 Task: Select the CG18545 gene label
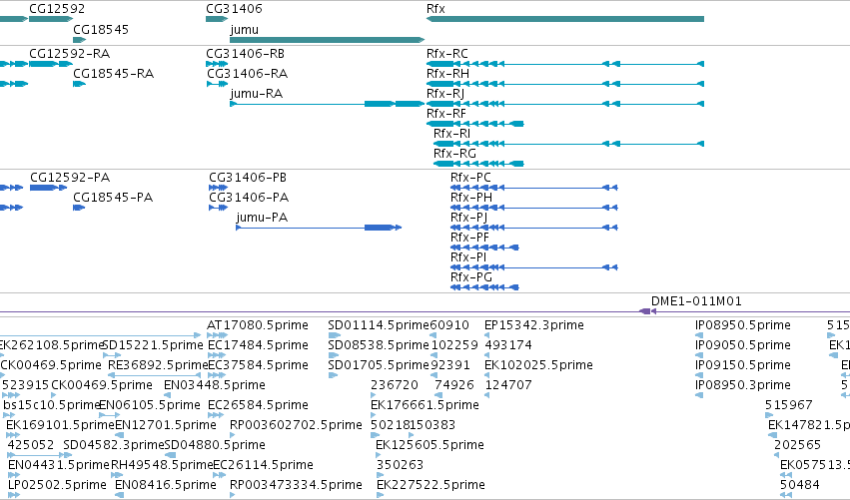(101, 29)
